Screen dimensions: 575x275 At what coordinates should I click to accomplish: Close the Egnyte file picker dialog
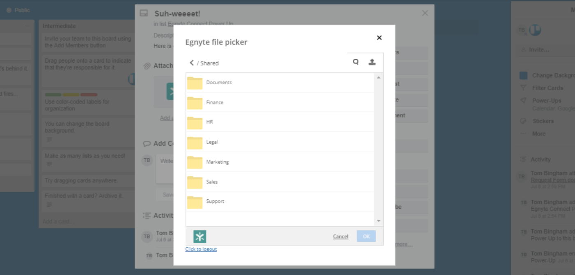(x=379, y=38)
